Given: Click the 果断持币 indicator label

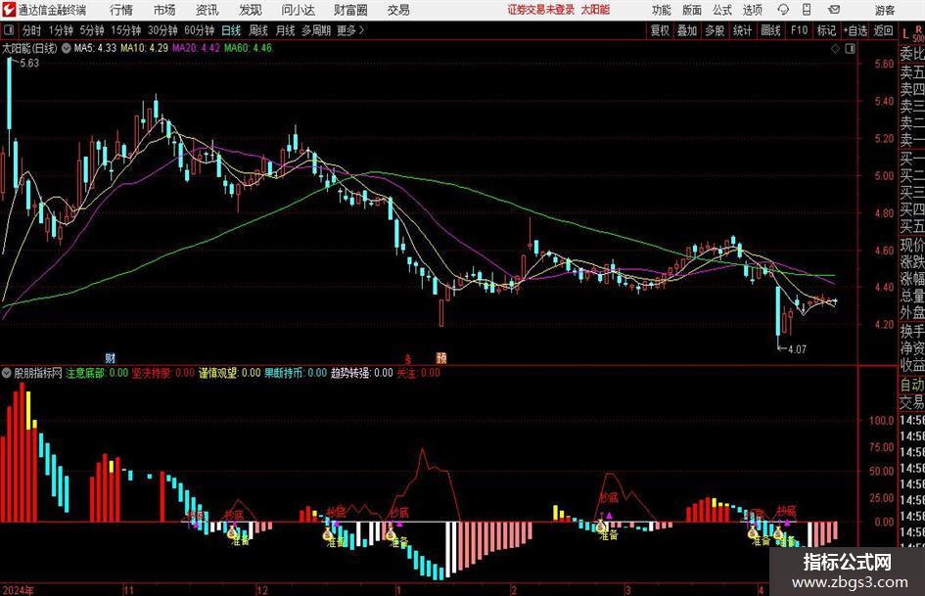Looking at the screenshot, I should pyautogui.click(x=296, y=373).
